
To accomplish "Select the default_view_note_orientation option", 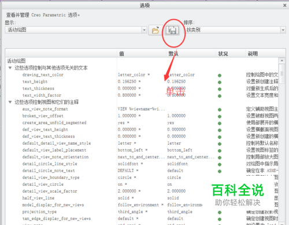I will [x=55, y=157].
